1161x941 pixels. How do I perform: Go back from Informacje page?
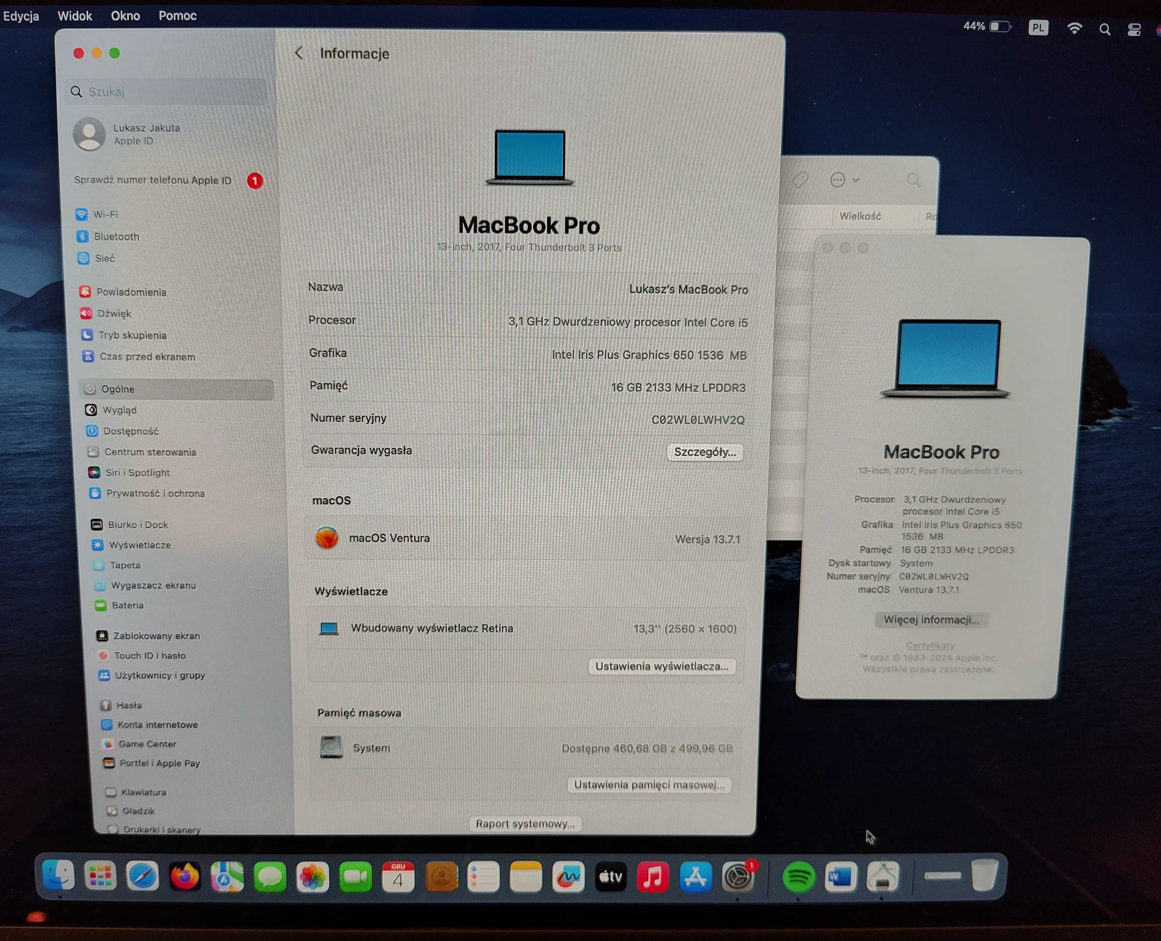[x=299, y=52]
